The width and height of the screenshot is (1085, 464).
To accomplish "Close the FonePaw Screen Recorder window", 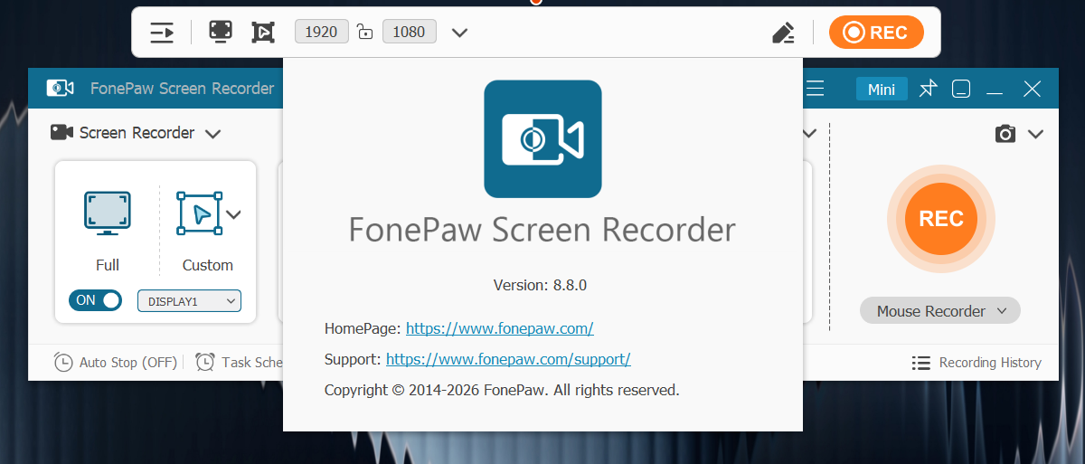I will tap(1033, 89).
